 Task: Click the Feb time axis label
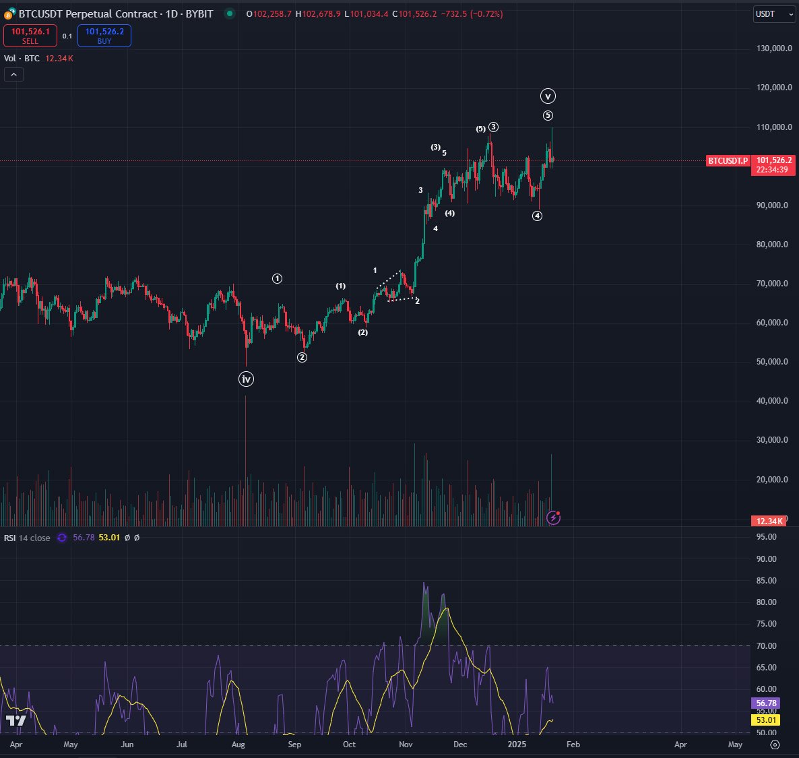tap(573, 745)
